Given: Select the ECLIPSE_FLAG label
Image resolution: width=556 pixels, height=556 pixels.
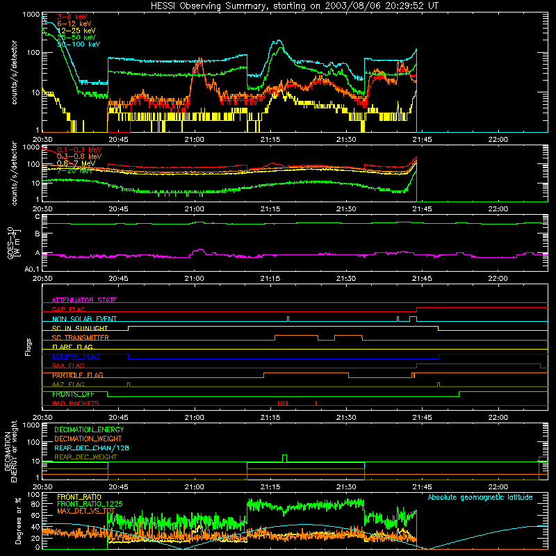Looking at the screenshot, I should [76, 357].
